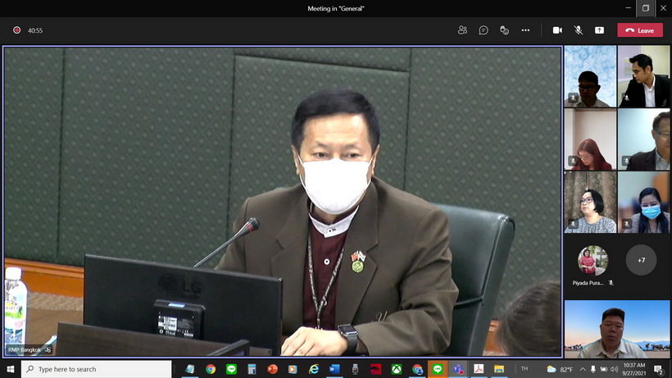672x378 pixels.
Task: Open the system volume control
Action: pyautogui.click(x=614, y=369)
